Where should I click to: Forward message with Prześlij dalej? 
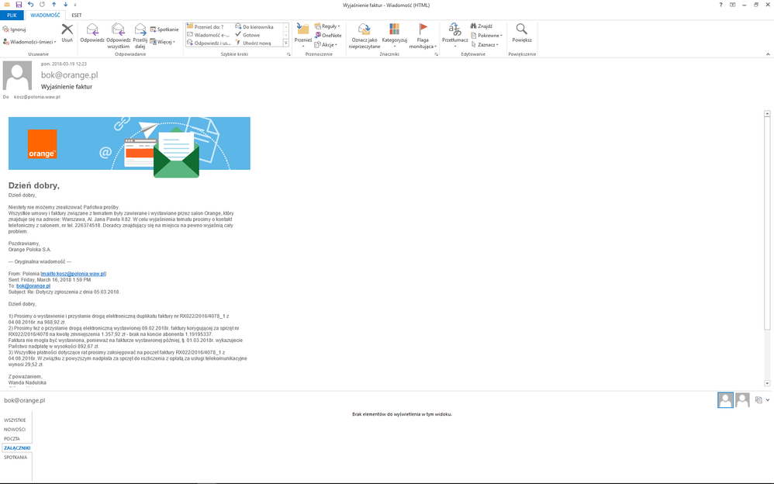tap(140, 34)
